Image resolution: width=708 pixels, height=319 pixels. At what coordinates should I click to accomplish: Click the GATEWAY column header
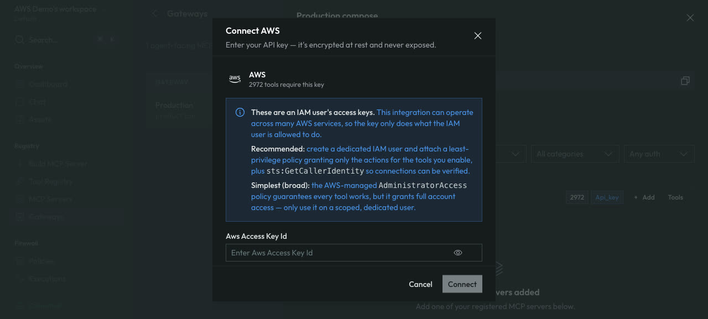(x=172, y=82)
